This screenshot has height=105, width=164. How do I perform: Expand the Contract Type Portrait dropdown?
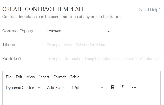pyautogui.click(x=79, y=31)
